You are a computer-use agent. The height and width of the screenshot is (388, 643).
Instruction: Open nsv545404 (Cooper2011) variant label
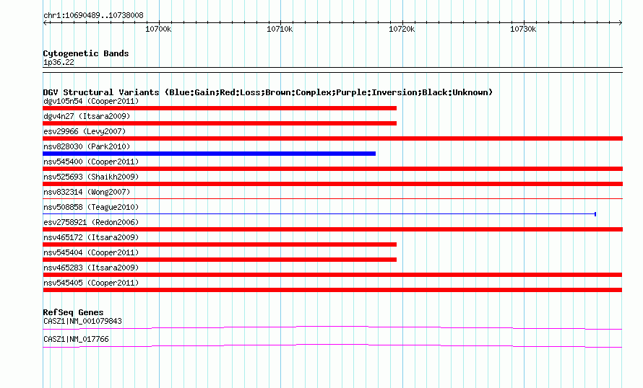click(x=91, y=252)
